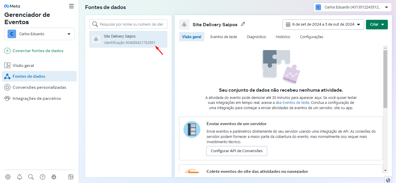The height and width of the screenshot is (183, 396).
Task: Click the bug report icon
Action: [x=54, y=177]
